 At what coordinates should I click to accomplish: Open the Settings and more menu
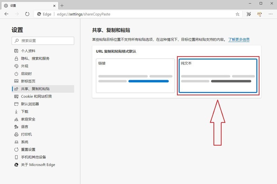click(270, 14)
